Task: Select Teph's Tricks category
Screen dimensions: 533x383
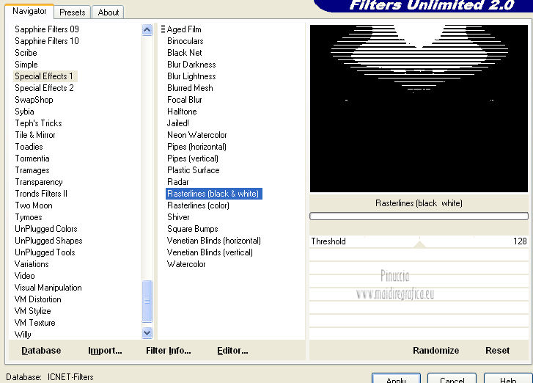Action: click(38, 123)
